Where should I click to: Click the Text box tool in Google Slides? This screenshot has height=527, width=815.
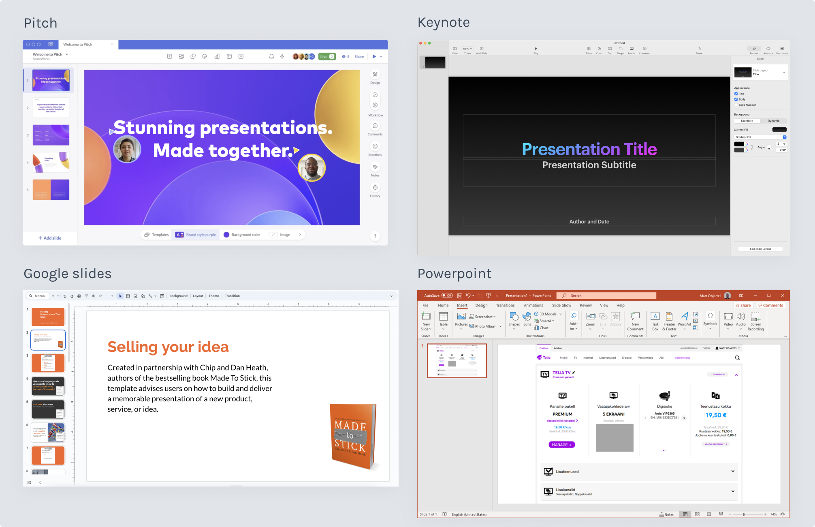click(128, 296)
